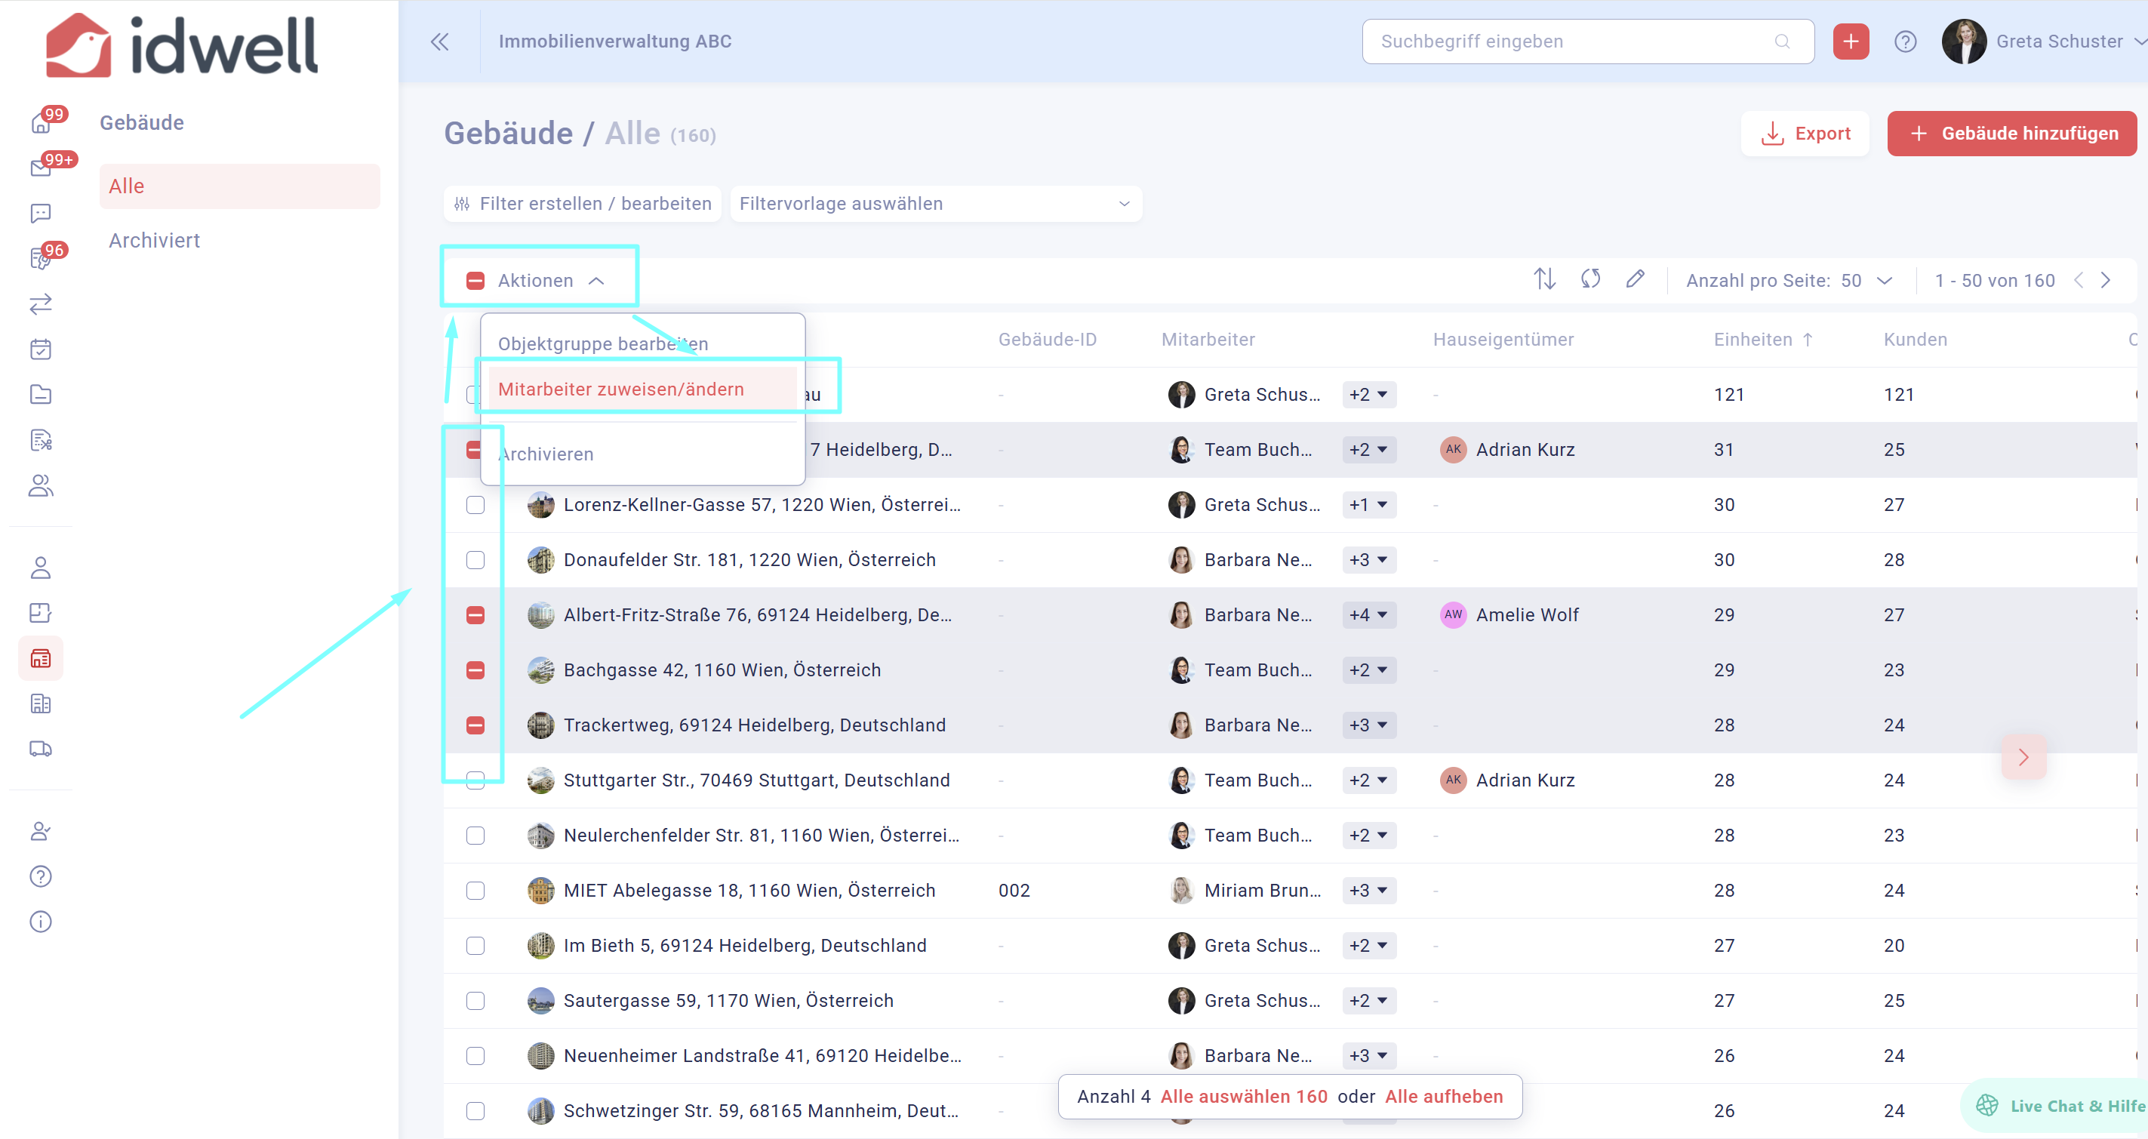Screen dimensions: 2148x1139
Task: Tick the Sautergasse 59 row checkbox
Action: [475, 1001]
